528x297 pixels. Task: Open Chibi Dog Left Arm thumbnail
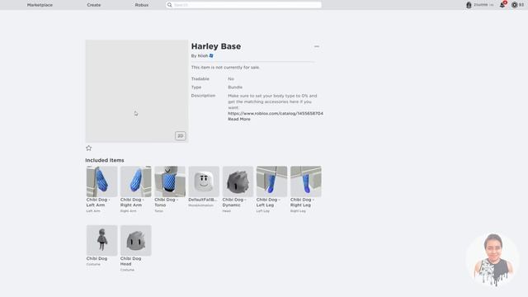[101, 181]
